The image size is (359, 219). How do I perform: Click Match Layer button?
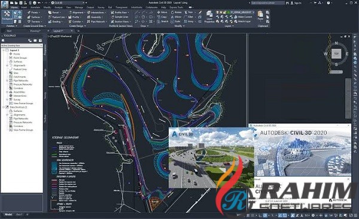coord(243,22)
